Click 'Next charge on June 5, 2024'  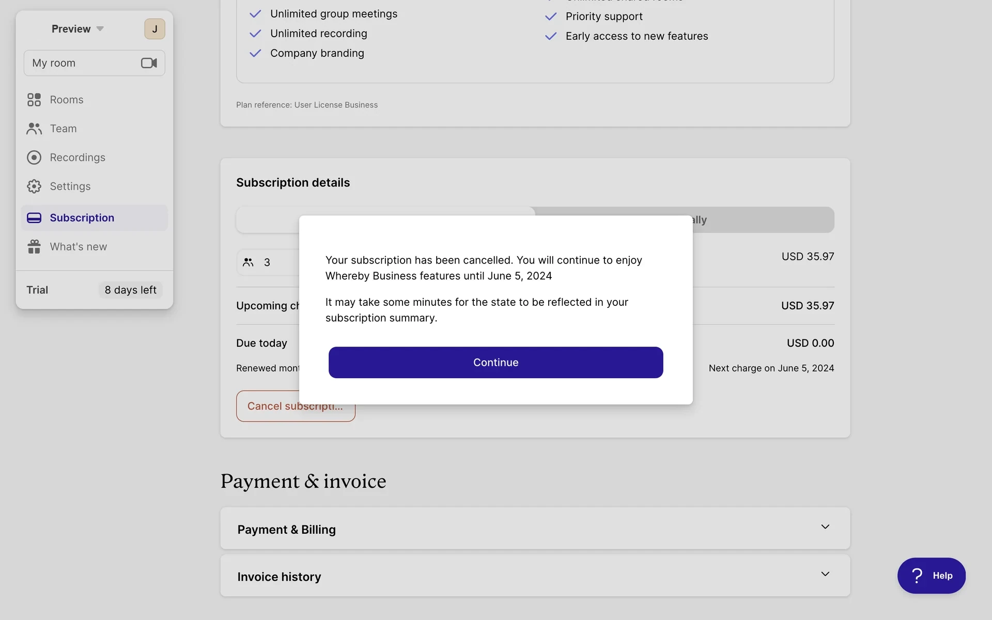(771, 368)
